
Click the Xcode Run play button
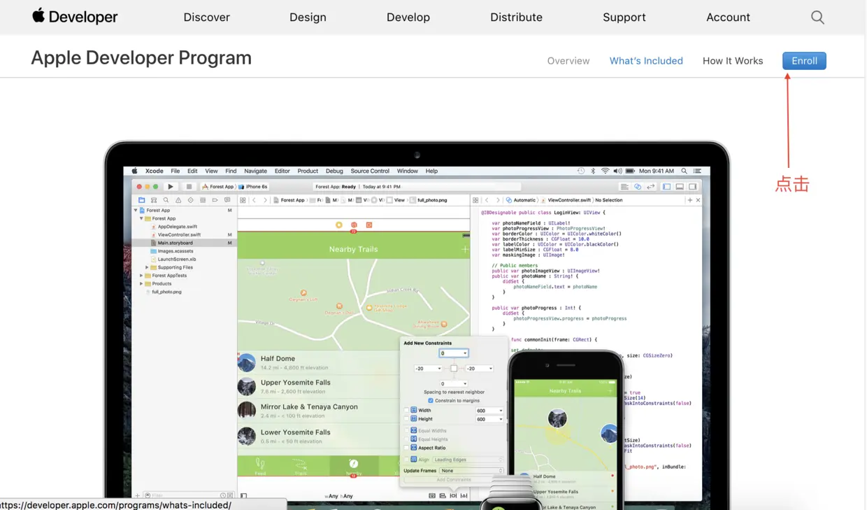coord(171,187)
